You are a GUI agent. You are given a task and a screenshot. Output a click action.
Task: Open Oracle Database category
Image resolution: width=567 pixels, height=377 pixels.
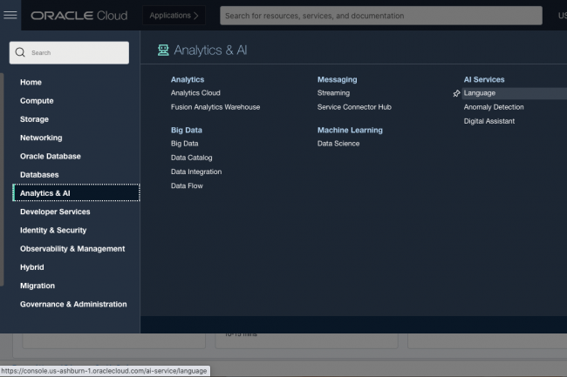tap(51, 156)
